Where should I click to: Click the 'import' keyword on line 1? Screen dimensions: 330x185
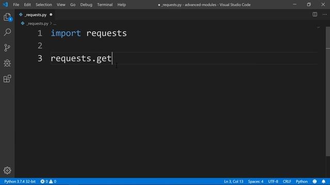click(x=65, y=33)
